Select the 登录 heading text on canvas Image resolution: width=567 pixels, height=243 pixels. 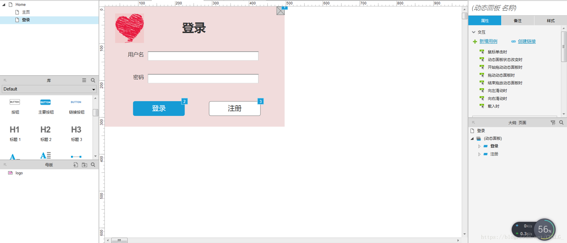194,28
